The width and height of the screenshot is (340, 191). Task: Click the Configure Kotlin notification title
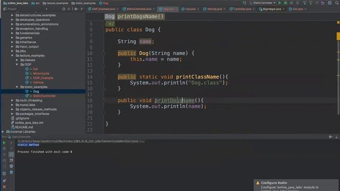click(x=274, y=183)
